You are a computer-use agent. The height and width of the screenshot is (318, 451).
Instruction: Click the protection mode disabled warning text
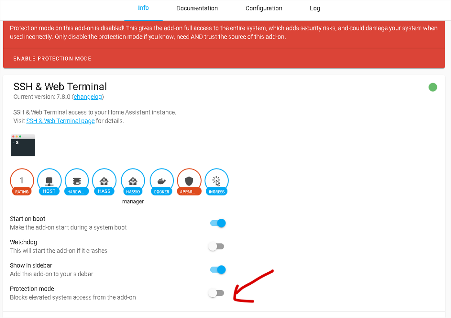224,32
